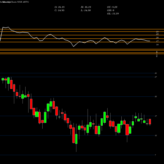Click the 28 price axis label
Image resolution: width=164 pixels, height=164 pixels.
[x=156, y=73]
